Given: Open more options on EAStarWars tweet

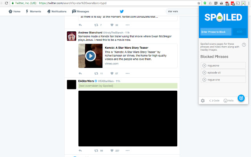Looking at the screenshot, I should 127,151.
